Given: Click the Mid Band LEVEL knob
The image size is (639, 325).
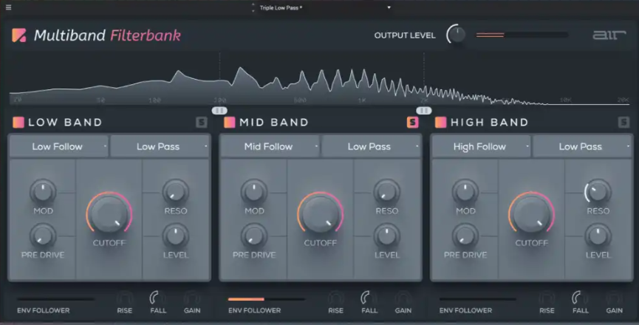Looking at the screenshot, I should [x=387, y=236].
